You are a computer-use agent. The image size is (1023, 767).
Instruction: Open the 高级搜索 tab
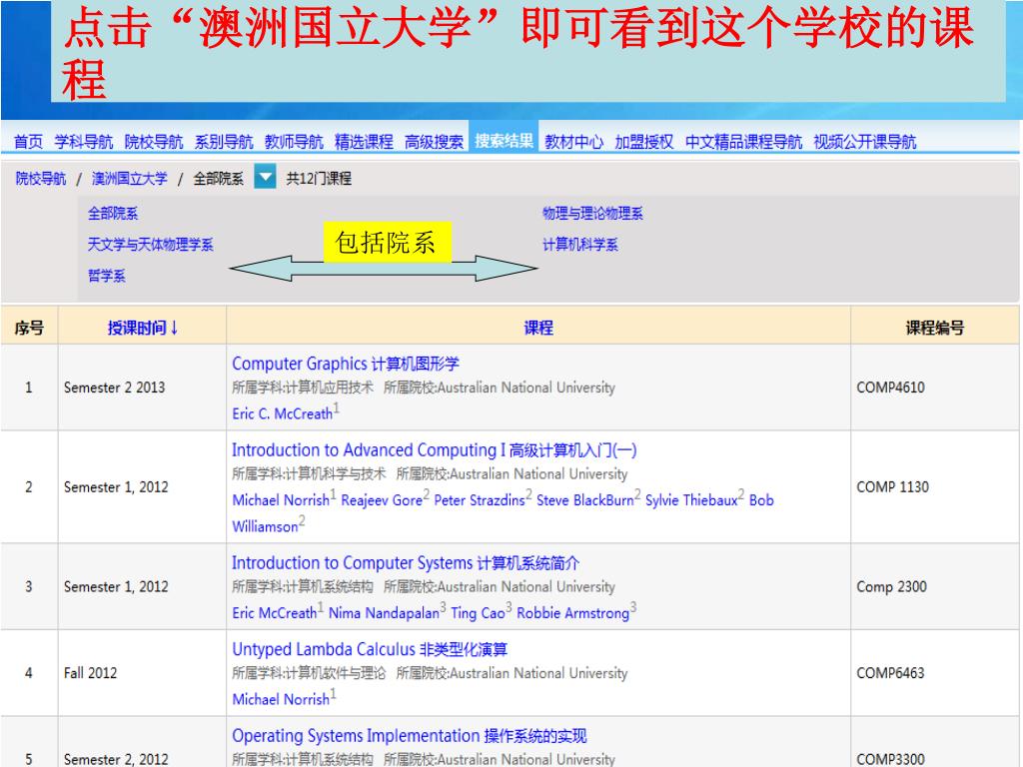[434, 142]
